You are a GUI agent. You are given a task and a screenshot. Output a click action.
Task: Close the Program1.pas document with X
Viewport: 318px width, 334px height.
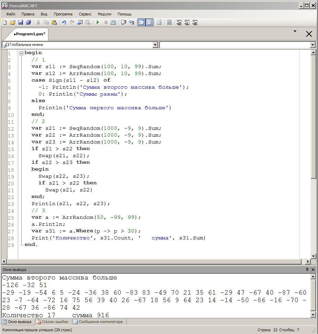(x=309, y=34)
